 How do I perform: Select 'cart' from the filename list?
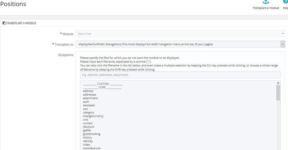(86, 109)
